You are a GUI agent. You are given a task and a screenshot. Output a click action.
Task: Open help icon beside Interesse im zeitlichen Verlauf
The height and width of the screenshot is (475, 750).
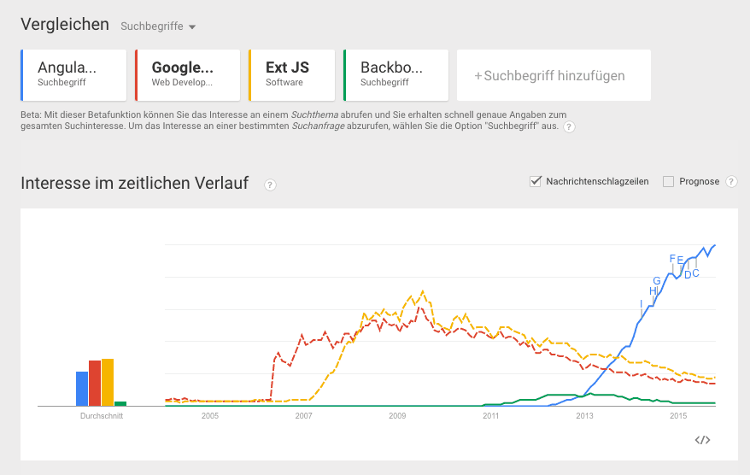click(x=270, y=185)
